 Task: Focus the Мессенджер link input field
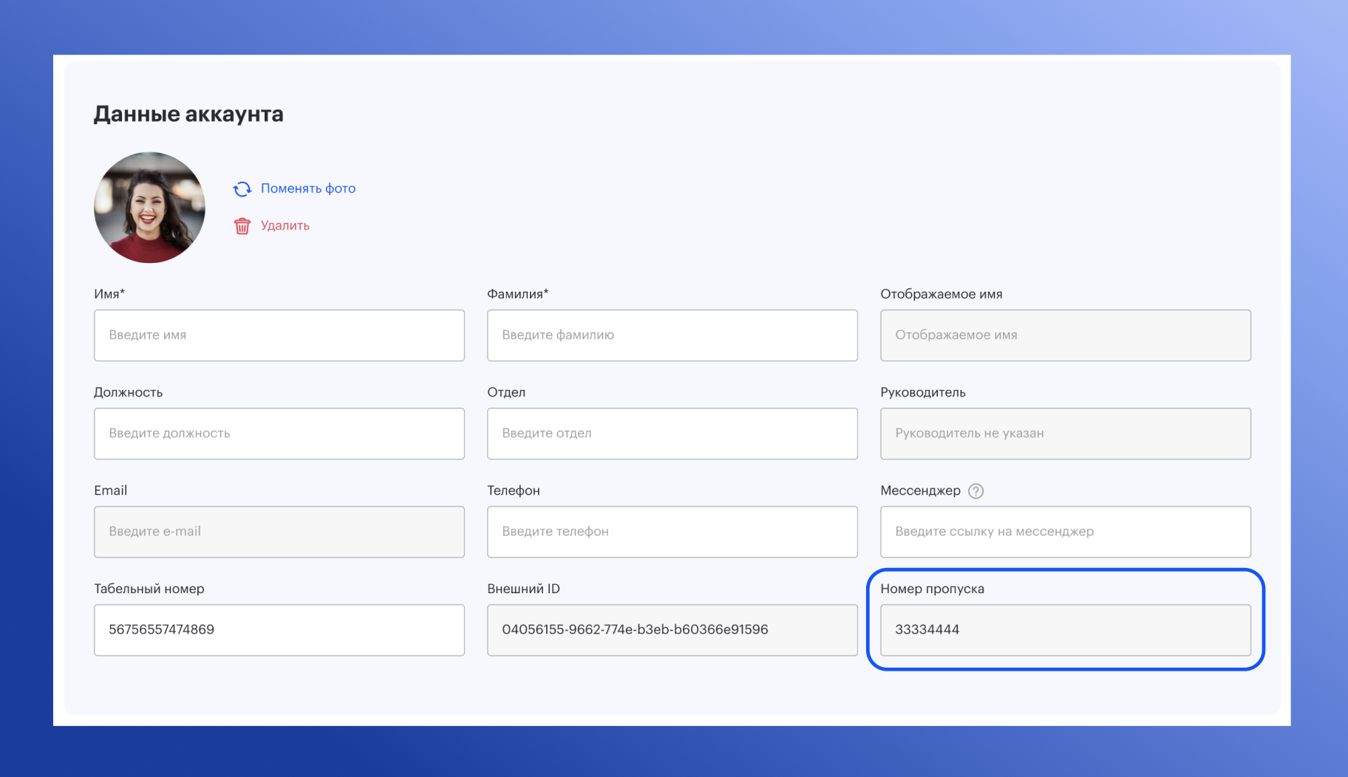point(1066,532)
